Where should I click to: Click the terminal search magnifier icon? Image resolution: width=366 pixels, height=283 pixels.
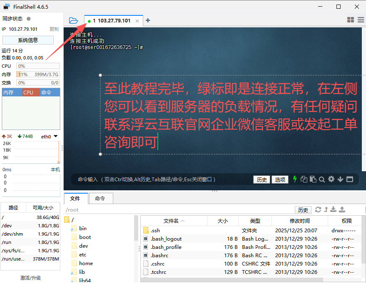coord(322,180)
